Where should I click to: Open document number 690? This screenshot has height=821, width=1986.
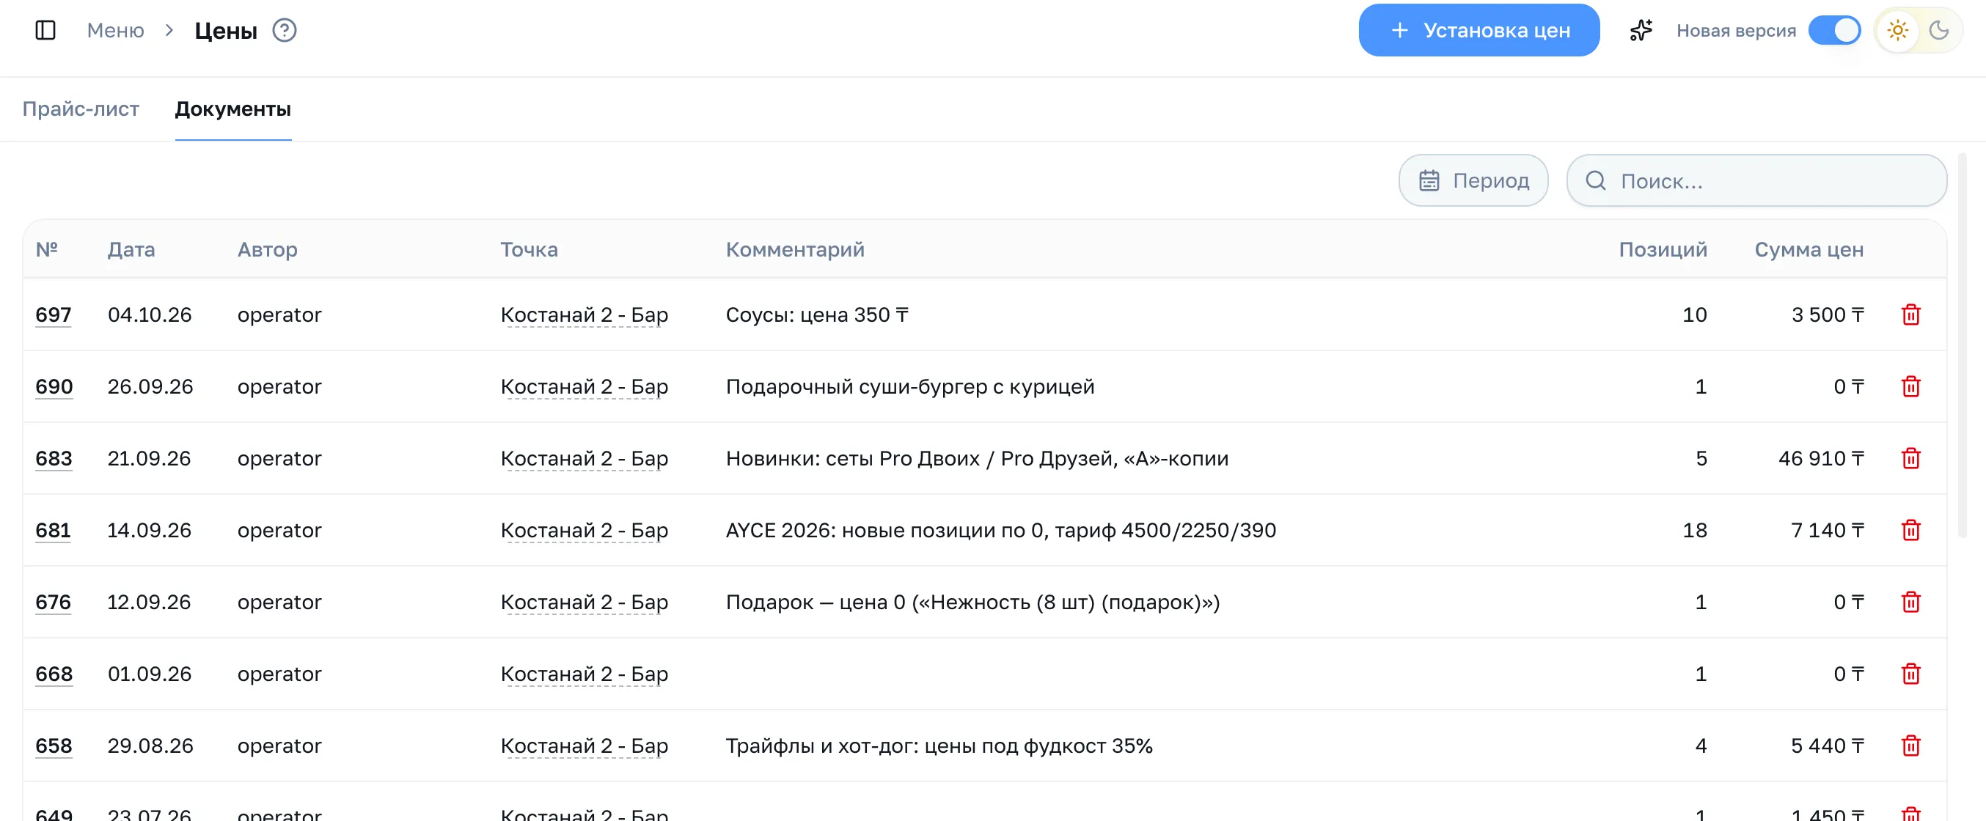coord(54,386)
